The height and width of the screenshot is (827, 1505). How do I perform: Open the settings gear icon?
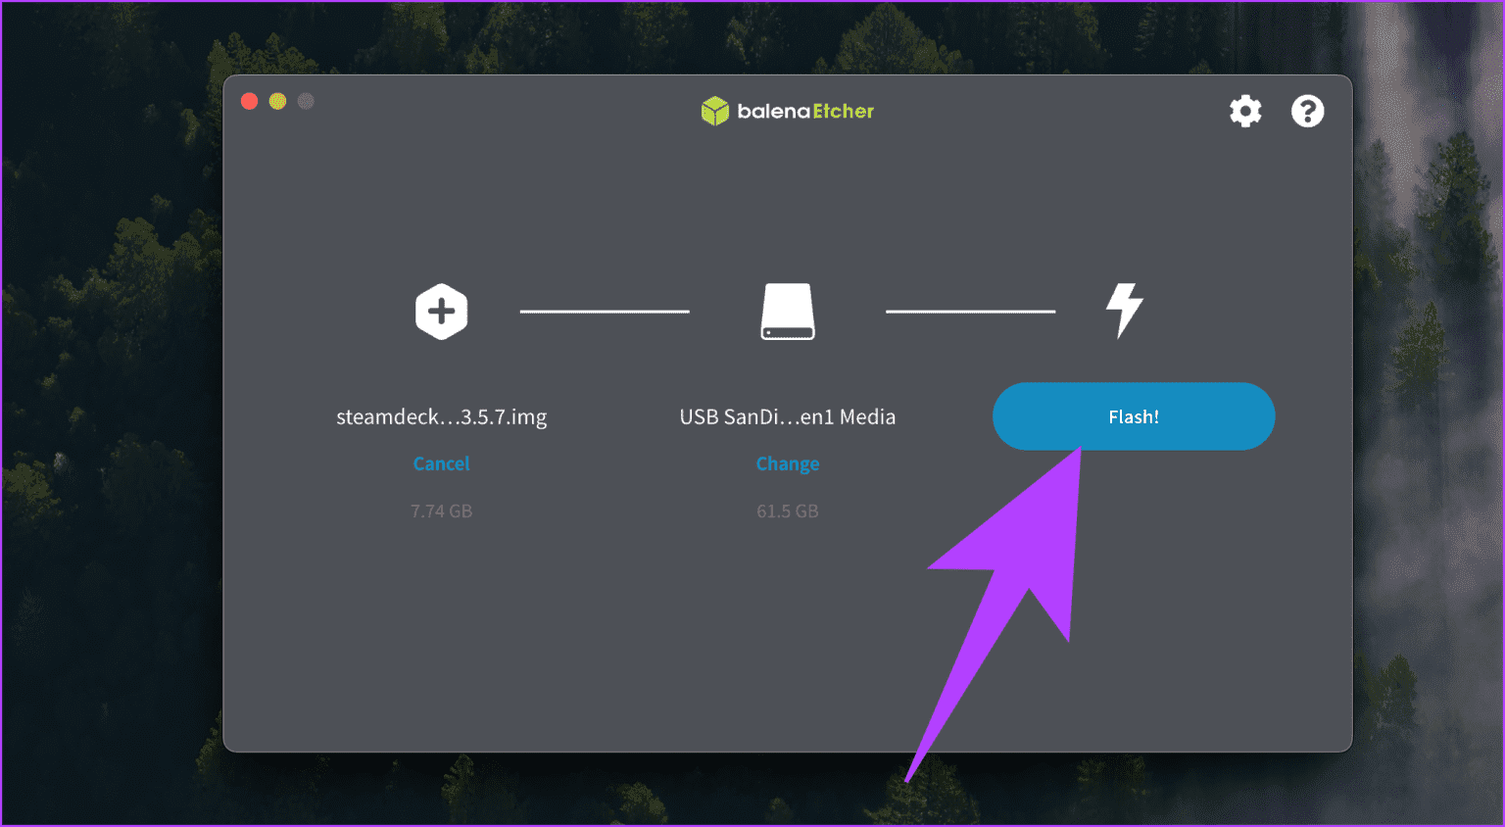(1245, 111)
